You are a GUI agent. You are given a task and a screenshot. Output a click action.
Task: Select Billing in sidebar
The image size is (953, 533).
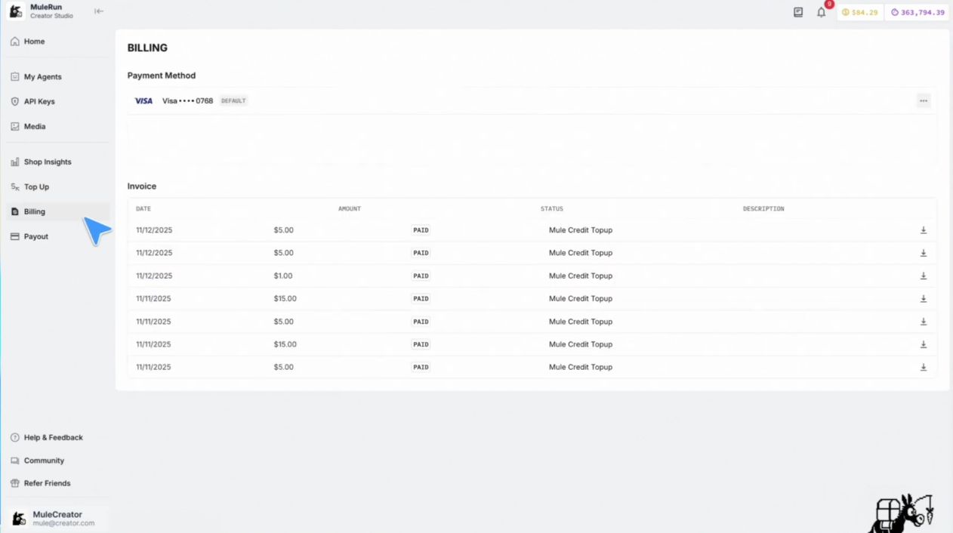point(57,211)
